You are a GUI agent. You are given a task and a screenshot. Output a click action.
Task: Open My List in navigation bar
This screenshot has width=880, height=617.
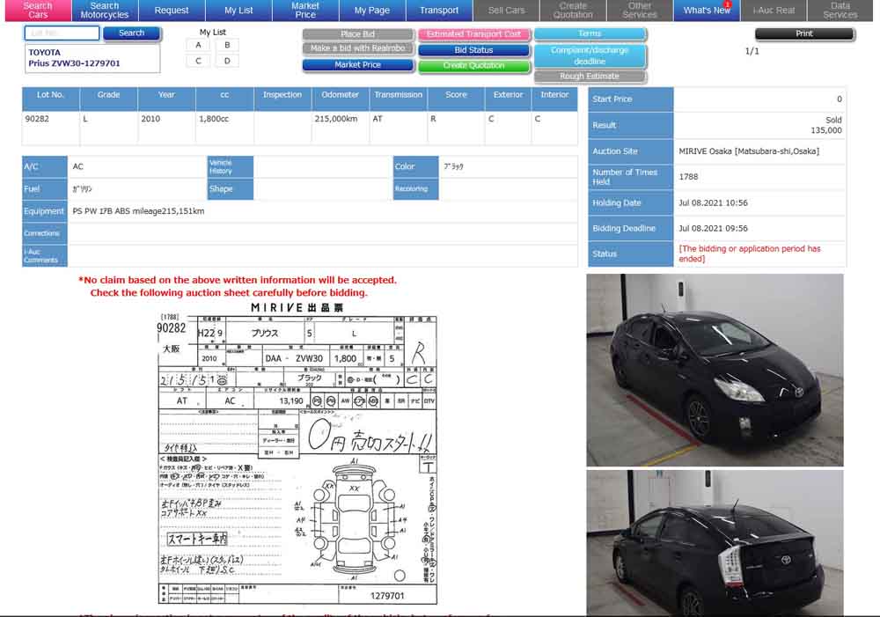(x=238, y=10)
